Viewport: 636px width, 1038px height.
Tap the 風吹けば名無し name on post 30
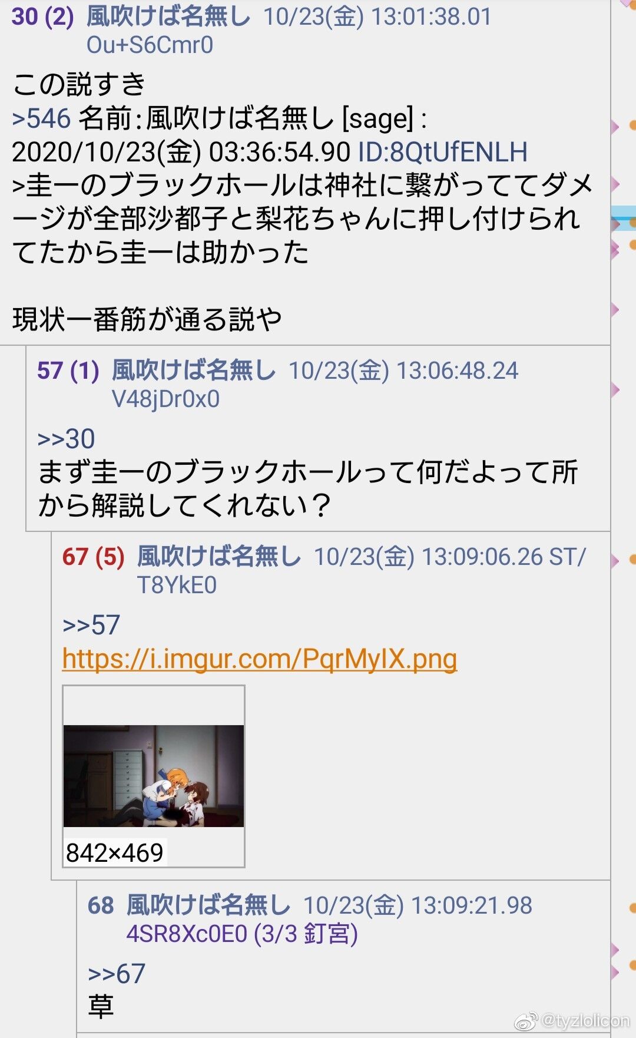tap(168, 16)
